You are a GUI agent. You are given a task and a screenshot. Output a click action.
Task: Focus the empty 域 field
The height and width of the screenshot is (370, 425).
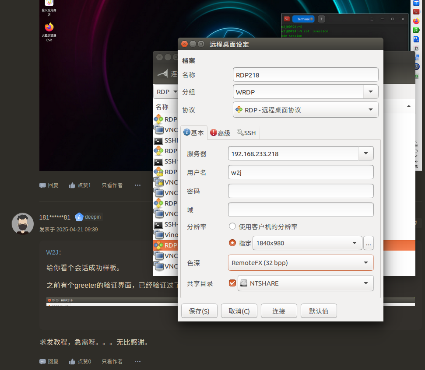pos(301,210)
